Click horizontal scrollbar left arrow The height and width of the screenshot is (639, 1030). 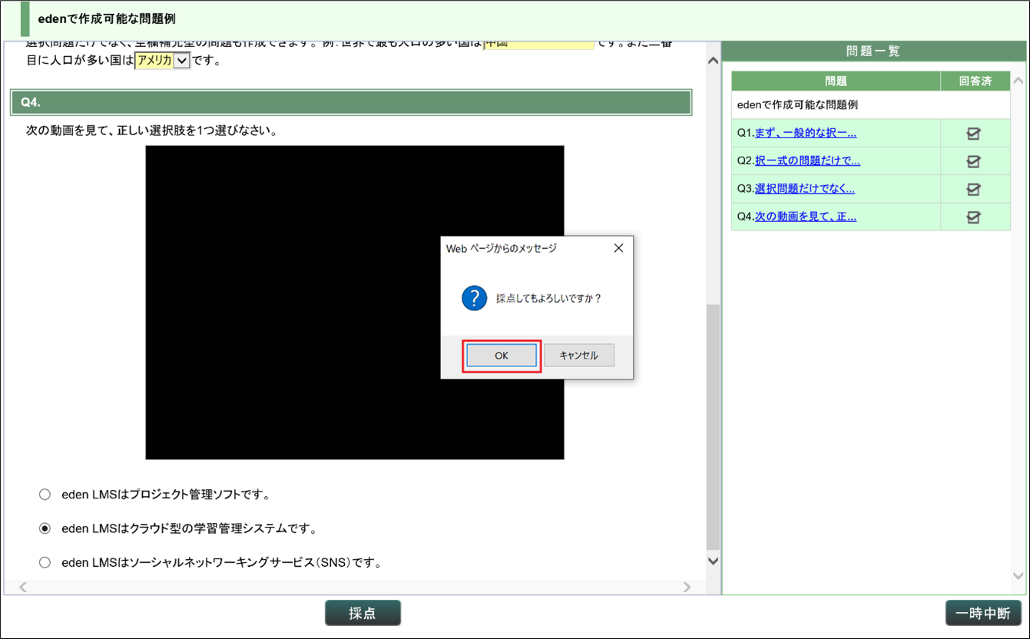(23, 588)
